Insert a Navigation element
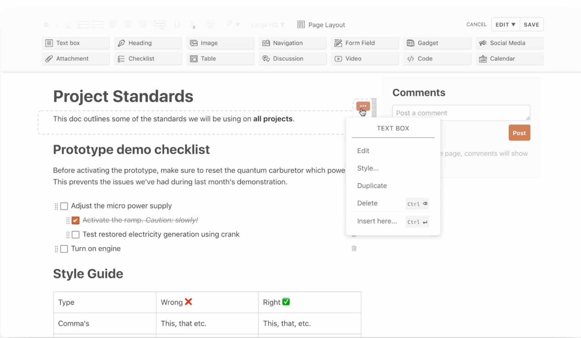Screen dimensions: 581x338 (x=292, y=43)
